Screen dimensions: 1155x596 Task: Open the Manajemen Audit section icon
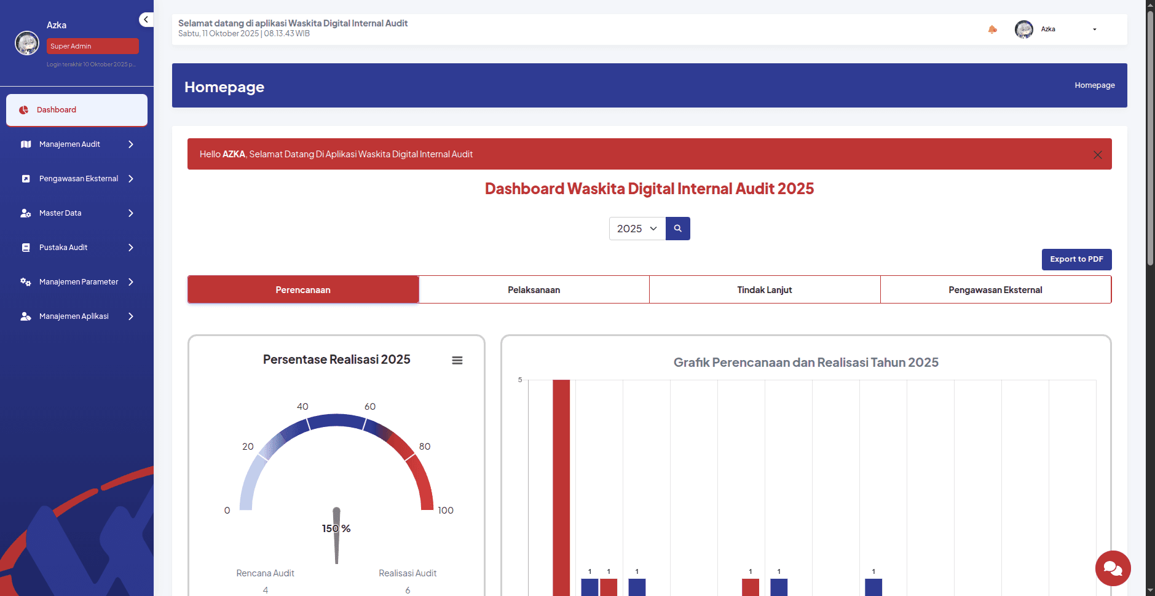point(26,144)
